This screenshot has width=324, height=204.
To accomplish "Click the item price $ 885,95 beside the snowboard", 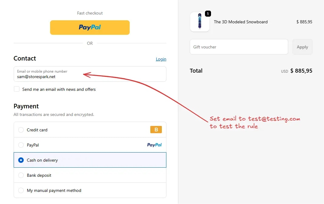I will point(304,22).
